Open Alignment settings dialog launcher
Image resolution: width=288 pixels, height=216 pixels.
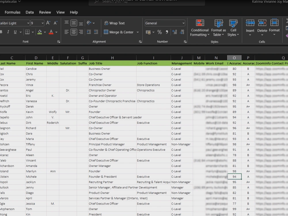(x=140, y=42)
